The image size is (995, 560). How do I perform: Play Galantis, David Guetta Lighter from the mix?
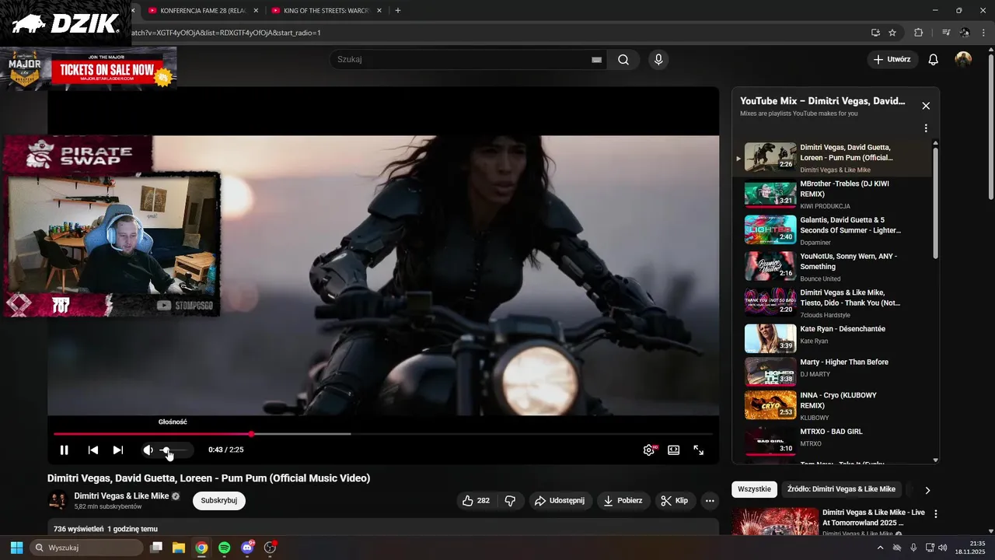[832, 231]
